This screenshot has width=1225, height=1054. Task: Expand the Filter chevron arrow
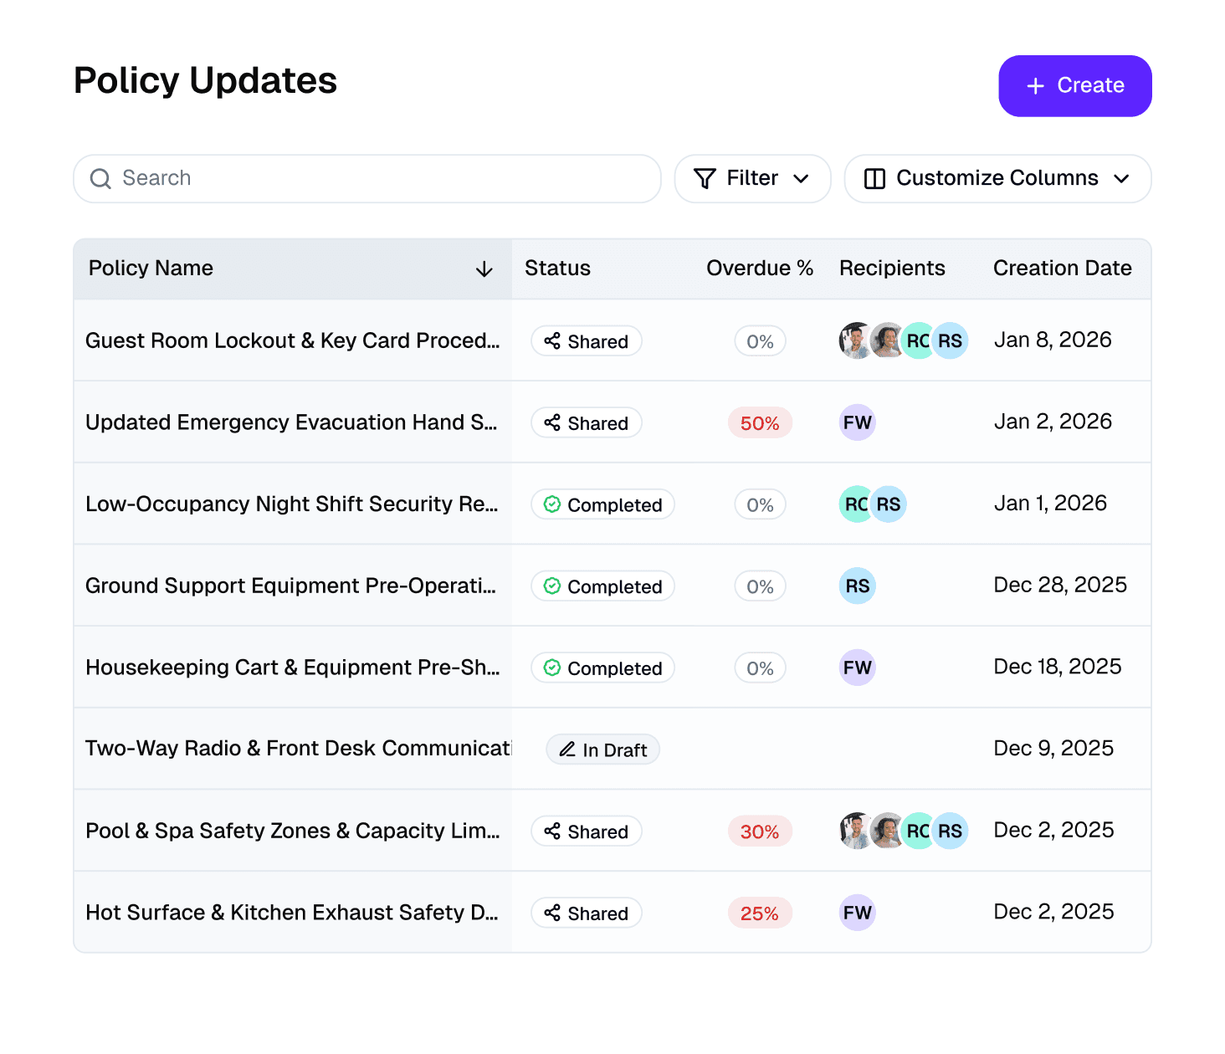(x=801, y=179)
